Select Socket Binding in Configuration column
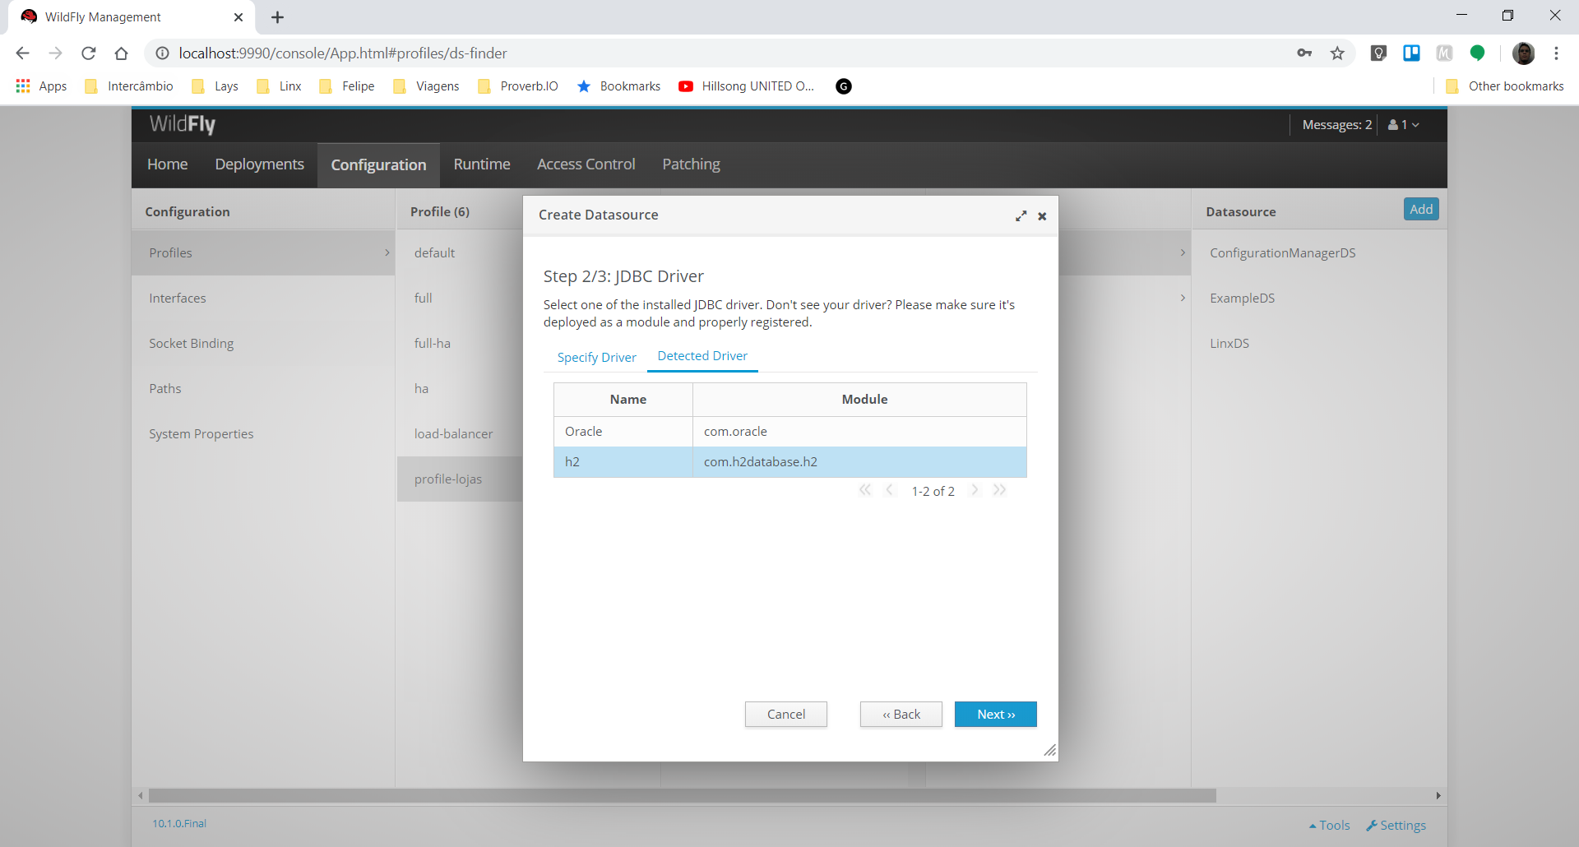 click(x=263, y=344)
